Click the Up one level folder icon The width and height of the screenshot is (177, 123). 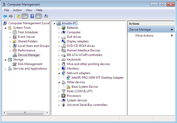tap(19, 16)
